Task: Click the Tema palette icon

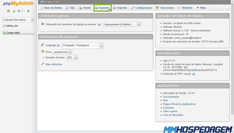Action: [x=42, y=51]
